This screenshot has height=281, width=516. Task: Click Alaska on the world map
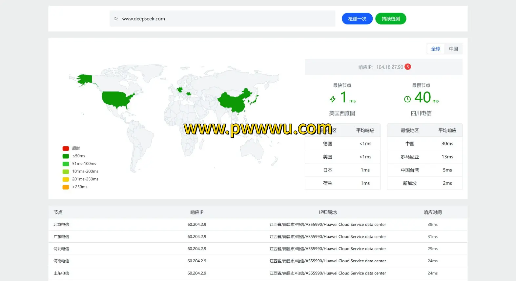pos(85,80)
